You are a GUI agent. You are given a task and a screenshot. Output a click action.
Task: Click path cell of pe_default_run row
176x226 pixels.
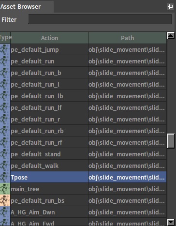[x=127, y=61]
